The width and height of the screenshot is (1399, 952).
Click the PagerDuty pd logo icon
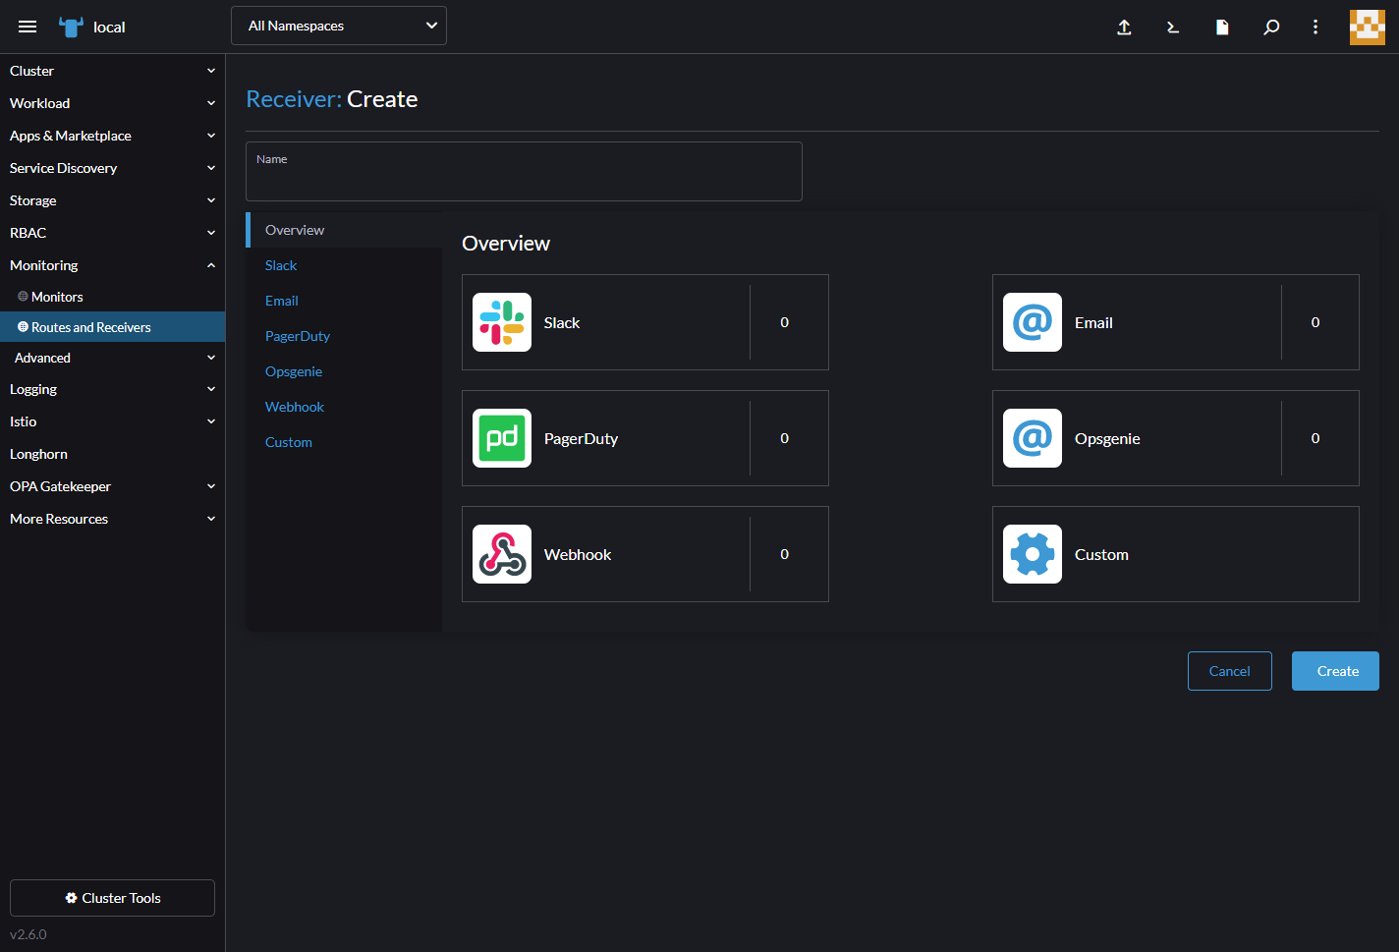pos(502,438)
